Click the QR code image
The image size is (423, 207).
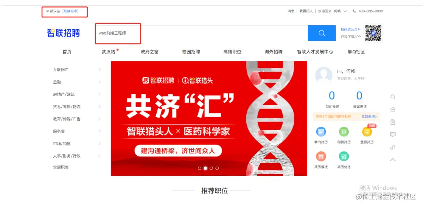(373, 33)
